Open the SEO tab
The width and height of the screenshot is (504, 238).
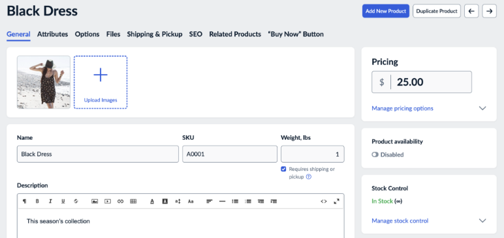click(195, 34)
